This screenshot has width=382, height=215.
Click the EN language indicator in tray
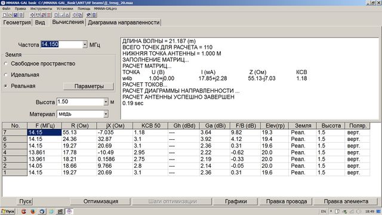point(324,211)
